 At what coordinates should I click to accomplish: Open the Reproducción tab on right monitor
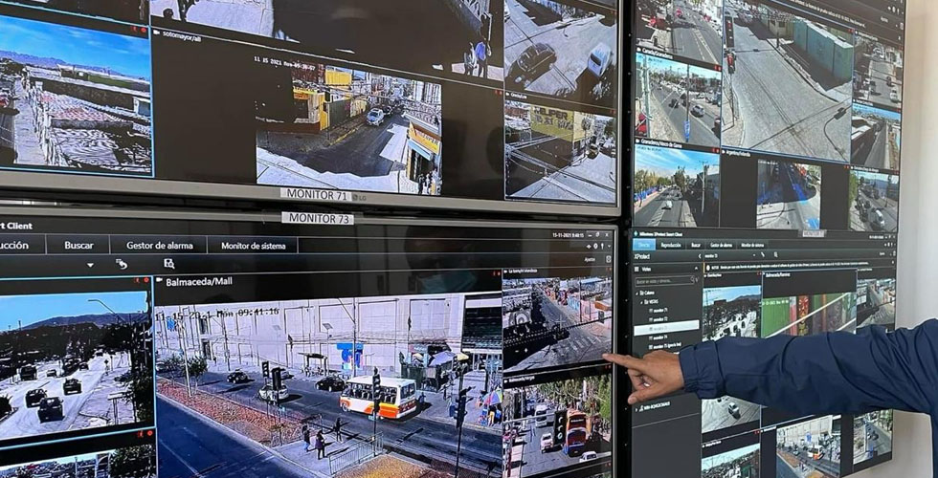[671, 245]
